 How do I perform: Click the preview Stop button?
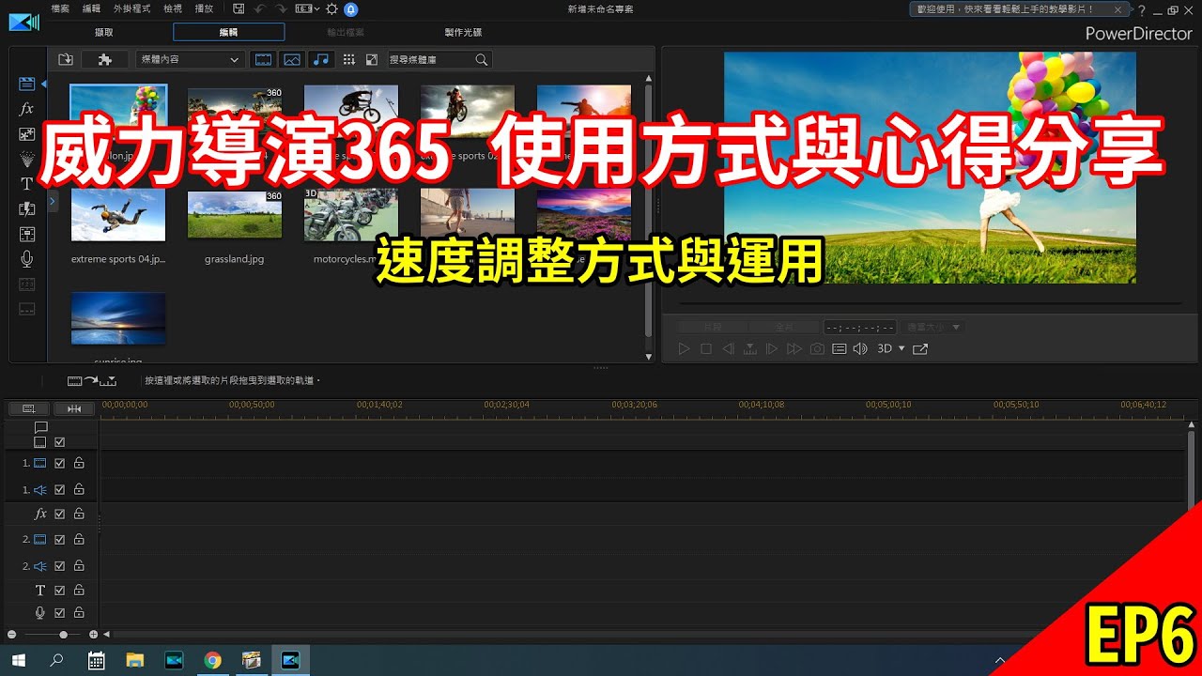706,348
